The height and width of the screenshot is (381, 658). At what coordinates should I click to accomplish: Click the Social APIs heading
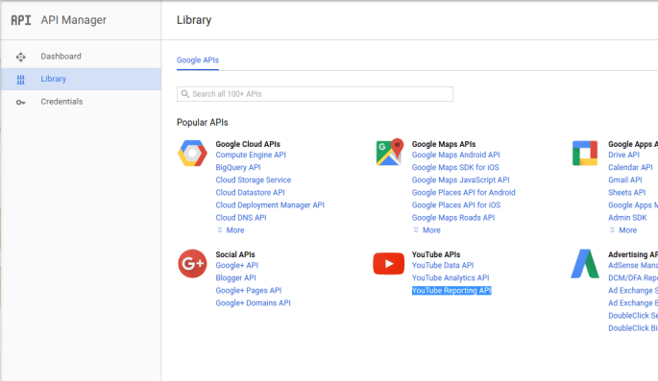(x=235, y=254)
